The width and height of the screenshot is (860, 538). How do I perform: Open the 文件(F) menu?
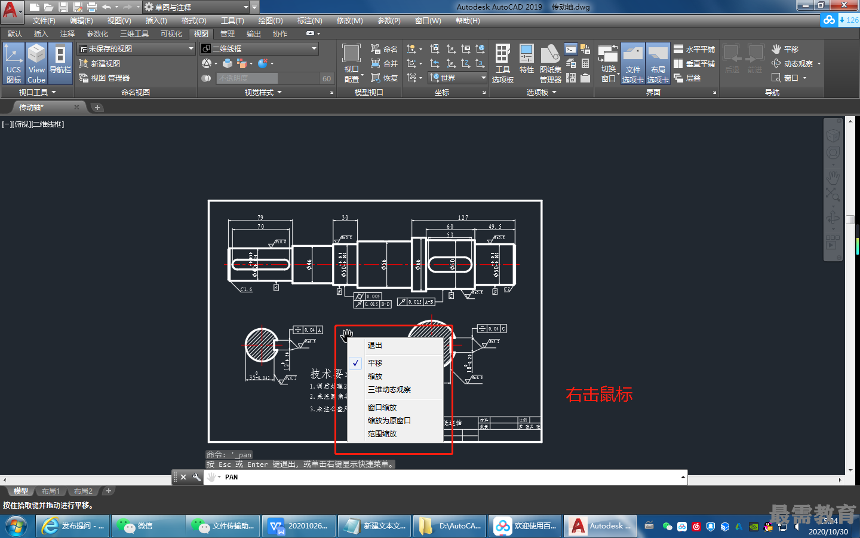[44, 21]
